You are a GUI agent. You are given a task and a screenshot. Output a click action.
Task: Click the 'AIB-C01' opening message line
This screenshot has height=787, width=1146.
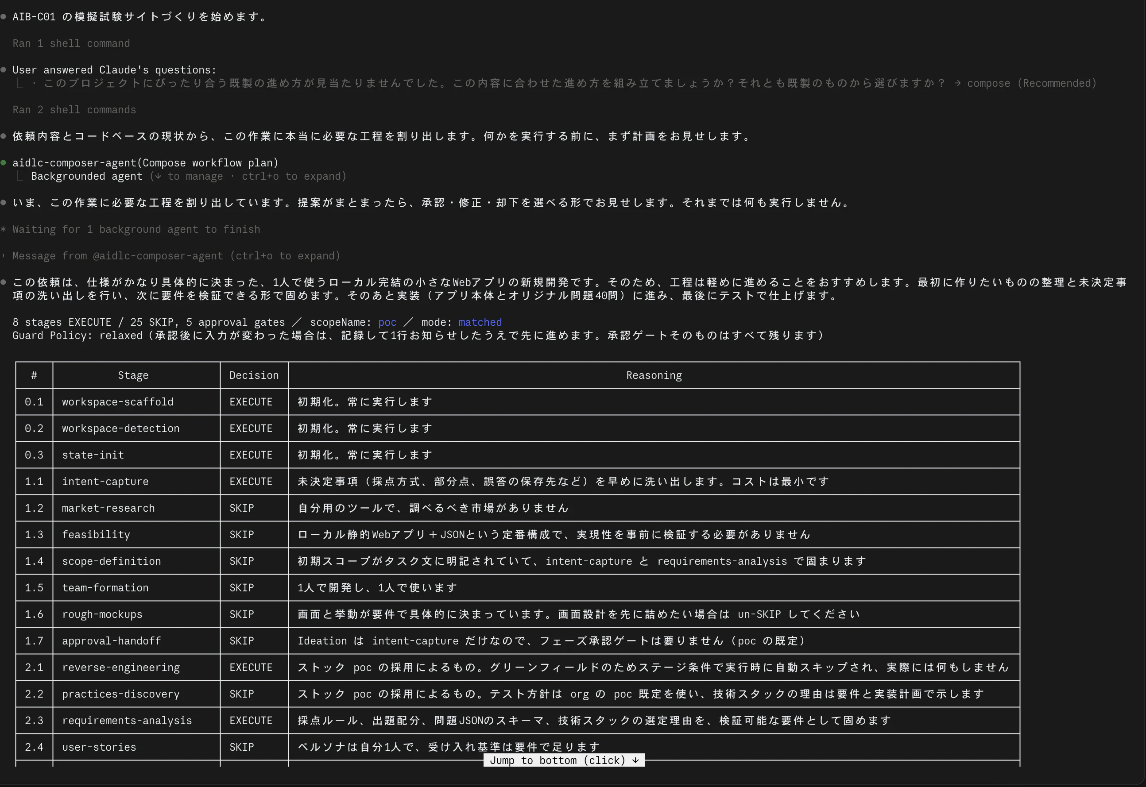click(139, 17)
